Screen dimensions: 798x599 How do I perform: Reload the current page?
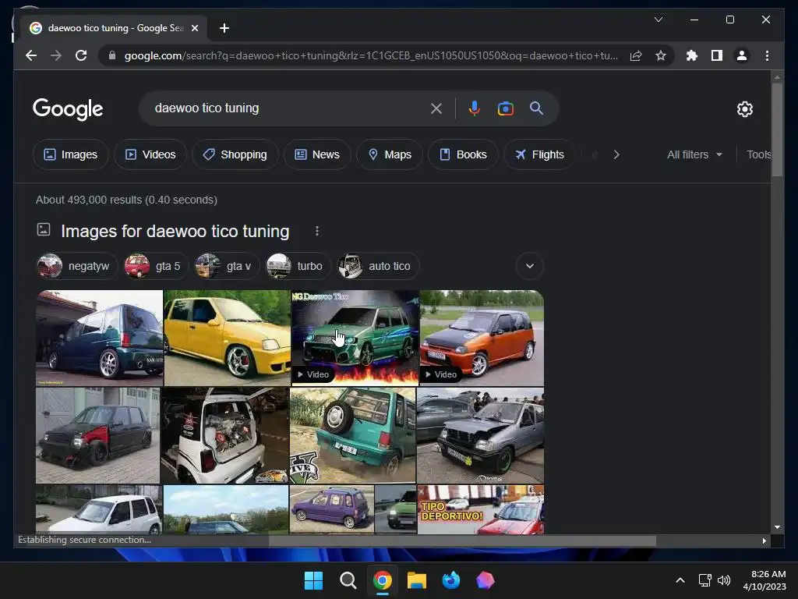click(x=81, y=55)
